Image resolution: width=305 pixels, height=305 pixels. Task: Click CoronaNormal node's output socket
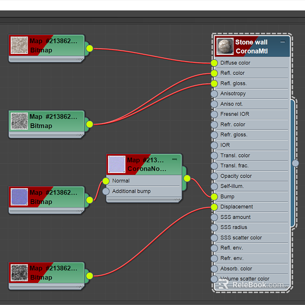point(187,178)
